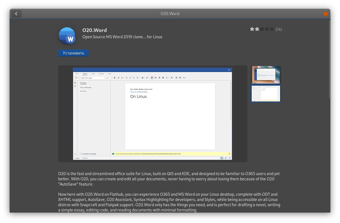
Task: Click the '1 pages 11 words' status in the preview
Action: (81, 158)
